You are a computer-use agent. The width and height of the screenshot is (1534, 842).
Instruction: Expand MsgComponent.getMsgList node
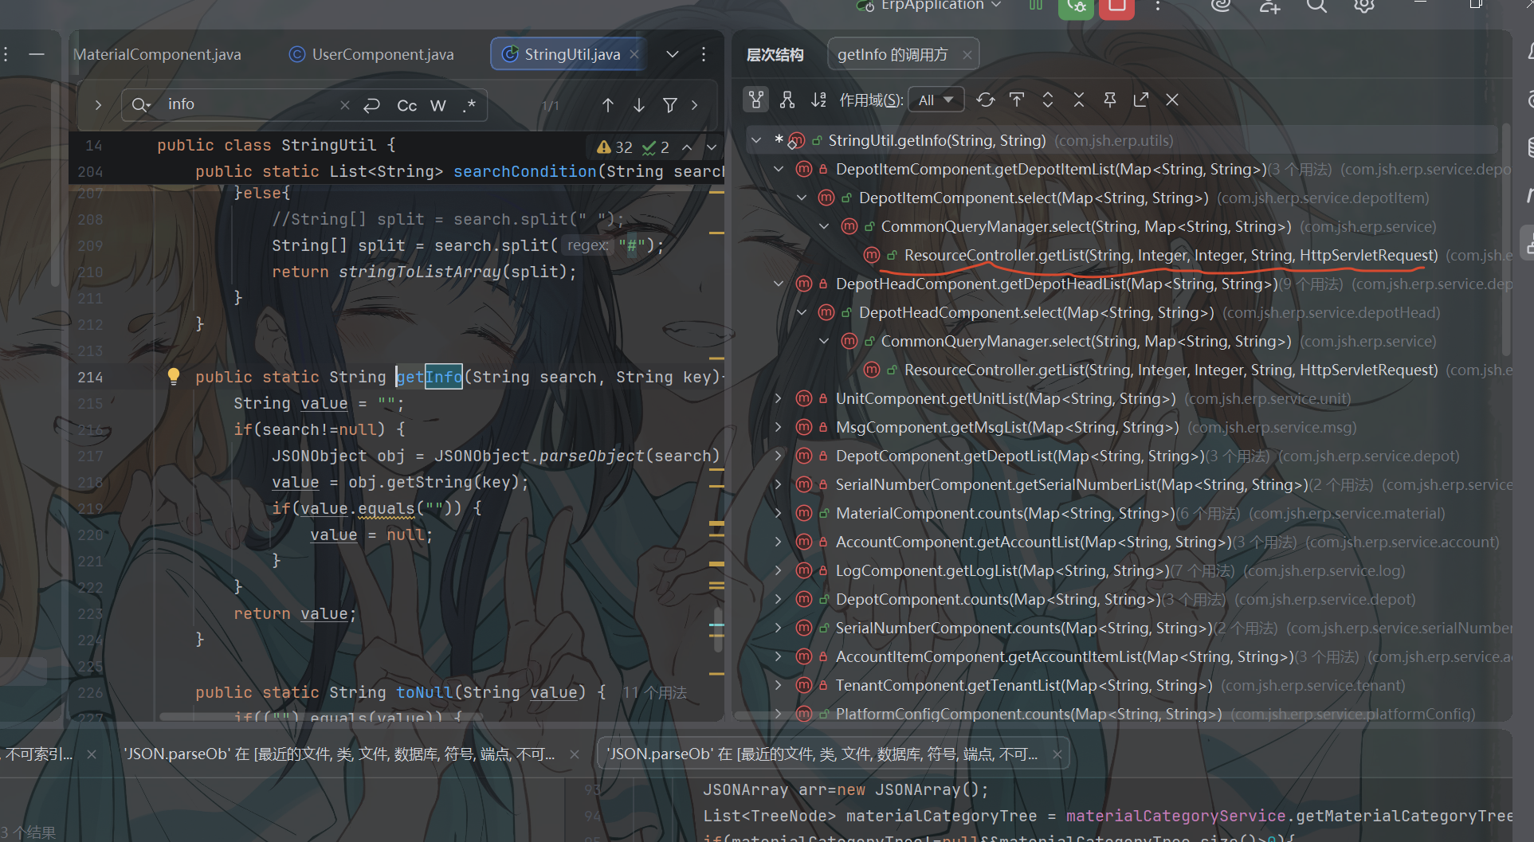tap(779, 427)
